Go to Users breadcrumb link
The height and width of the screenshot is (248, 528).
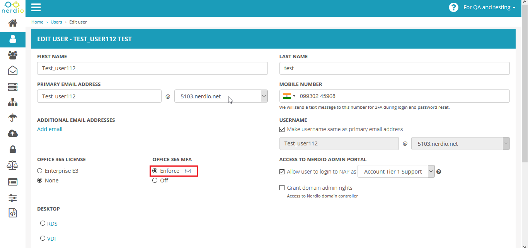tap(56, 22)
